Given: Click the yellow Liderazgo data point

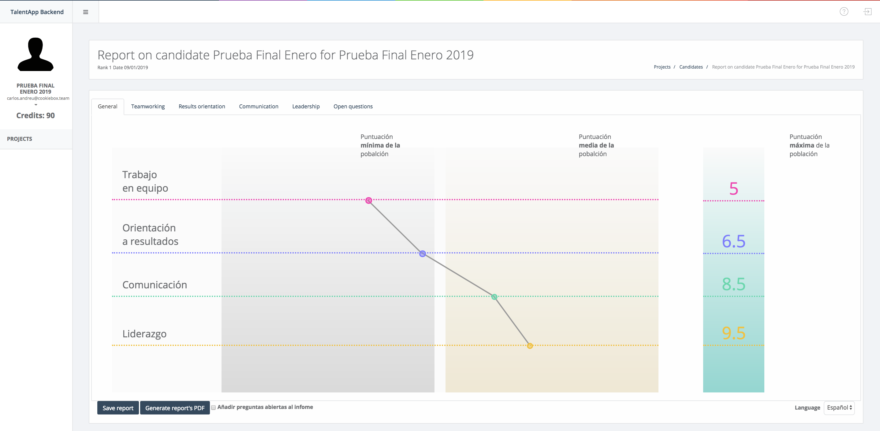Looking at the screenshot, I should pyautogui.click(x=530, y=346).
